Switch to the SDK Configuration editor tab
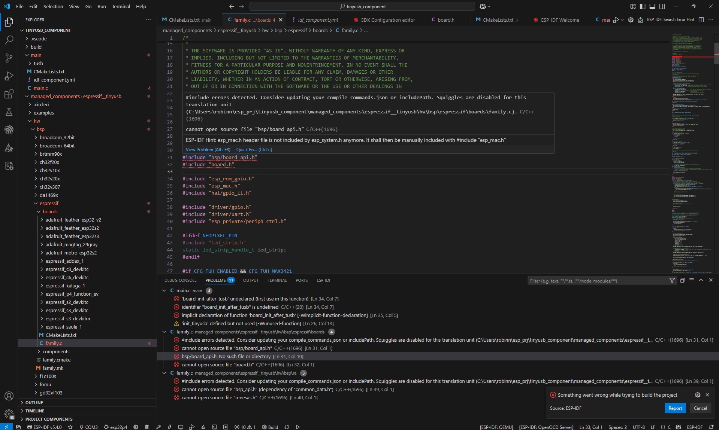 (387, 20)
